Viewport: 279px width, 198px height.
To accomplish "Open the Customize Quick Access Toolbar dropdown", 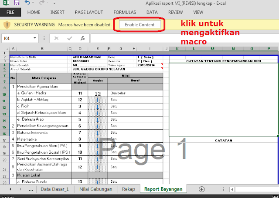I will pyautogui.click(x=54, y=3).
